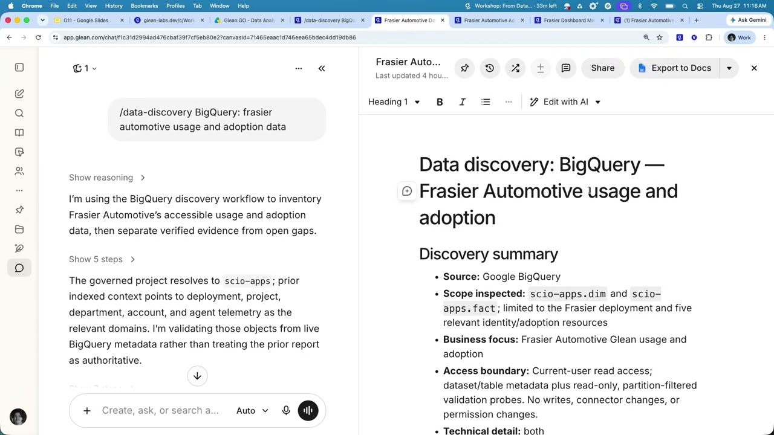This screenshot has width=774, height=435.
Task: Activate the voice mode waveform button
Action: 308,411
